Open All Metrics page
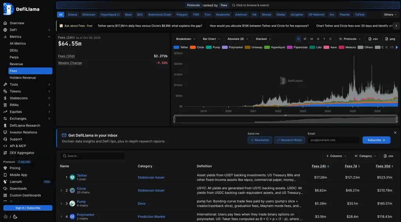This screenshot has height=222, width=401. 18,44
